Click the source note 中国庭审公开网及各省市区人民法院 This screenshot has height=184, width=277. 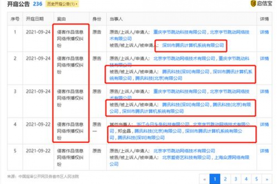pos(49,176)
